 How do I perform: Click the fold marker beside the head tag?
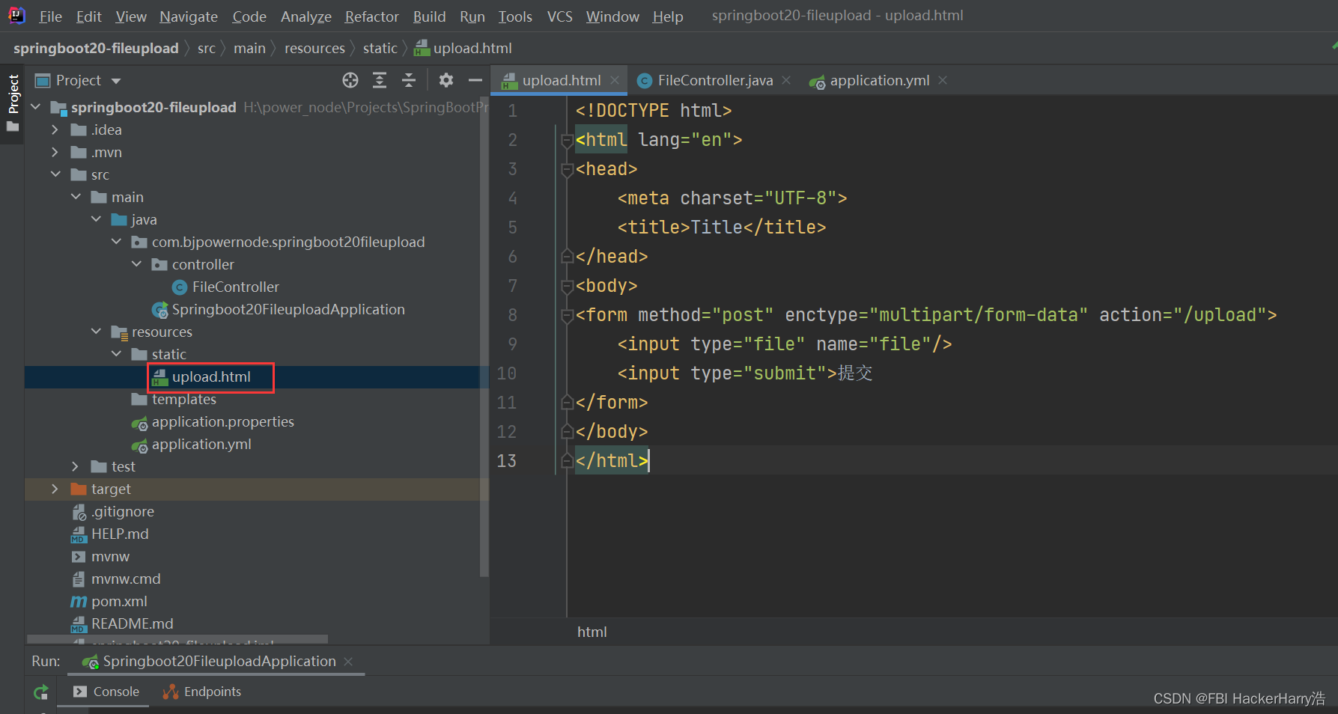[x=567, y=169]
